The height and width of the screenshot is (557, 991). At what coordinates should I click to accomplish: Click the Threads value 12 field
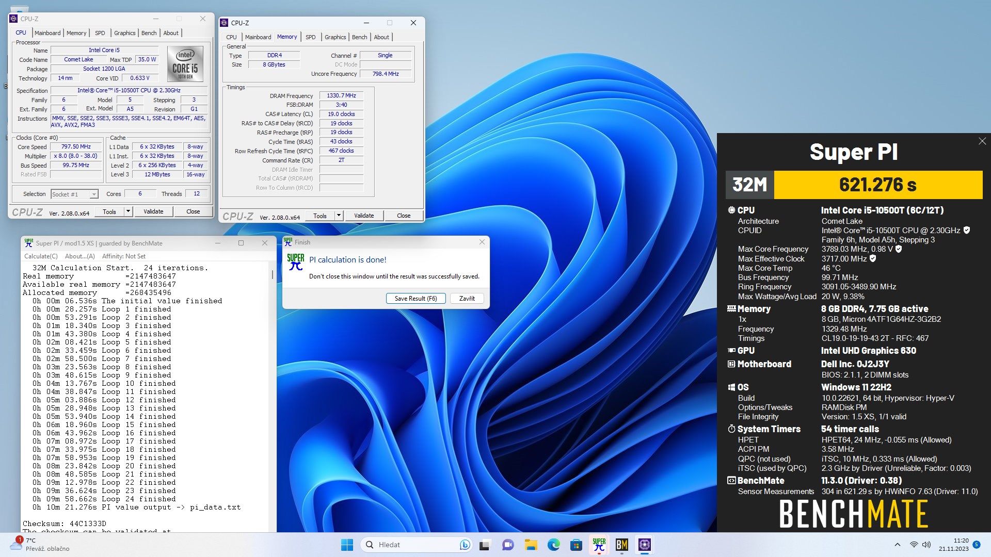[197, 194]
